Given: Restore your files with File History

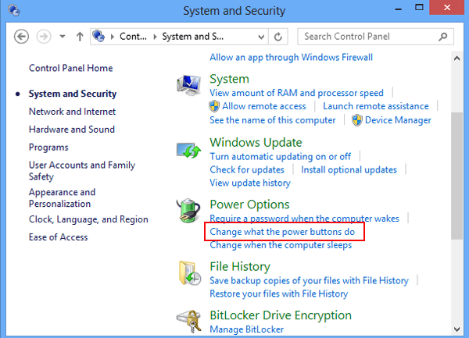Looking at the screenshot, I should pos(279,294).
